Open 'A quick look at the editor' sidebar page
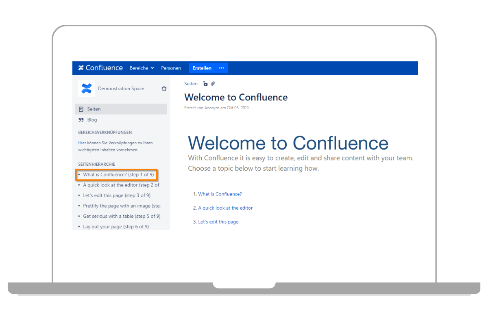 (x=121, y=185)
